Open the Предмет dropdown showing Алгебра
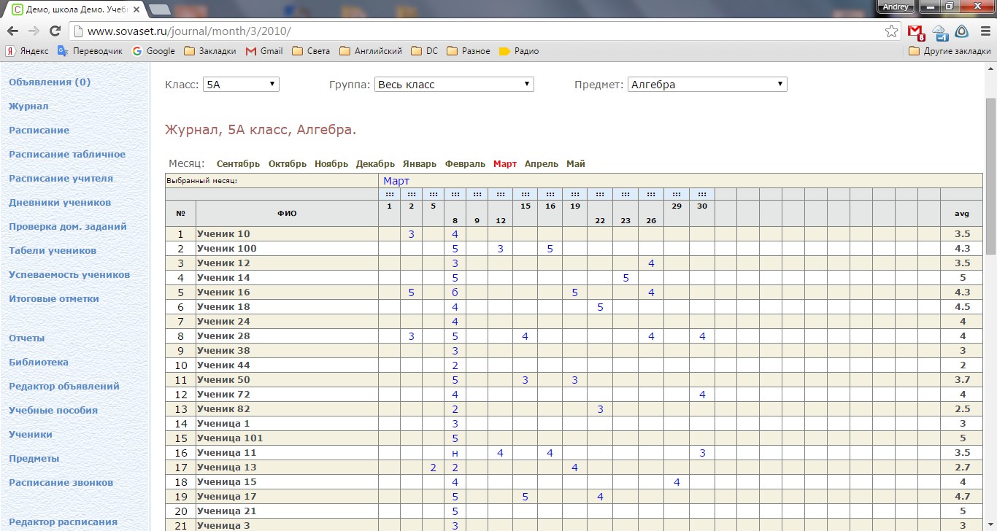997x531 pixels. 707,85
